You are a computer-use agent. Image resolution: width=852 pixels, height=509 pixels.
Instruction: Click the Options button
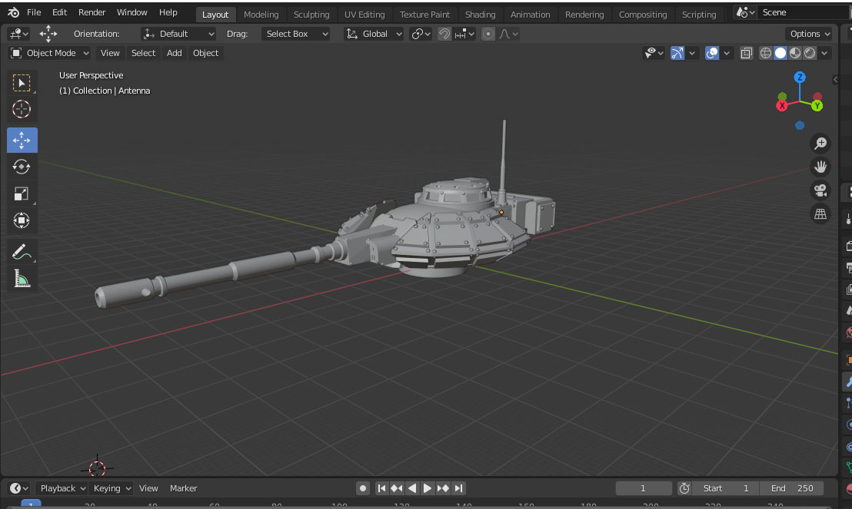tap(810, 34)
